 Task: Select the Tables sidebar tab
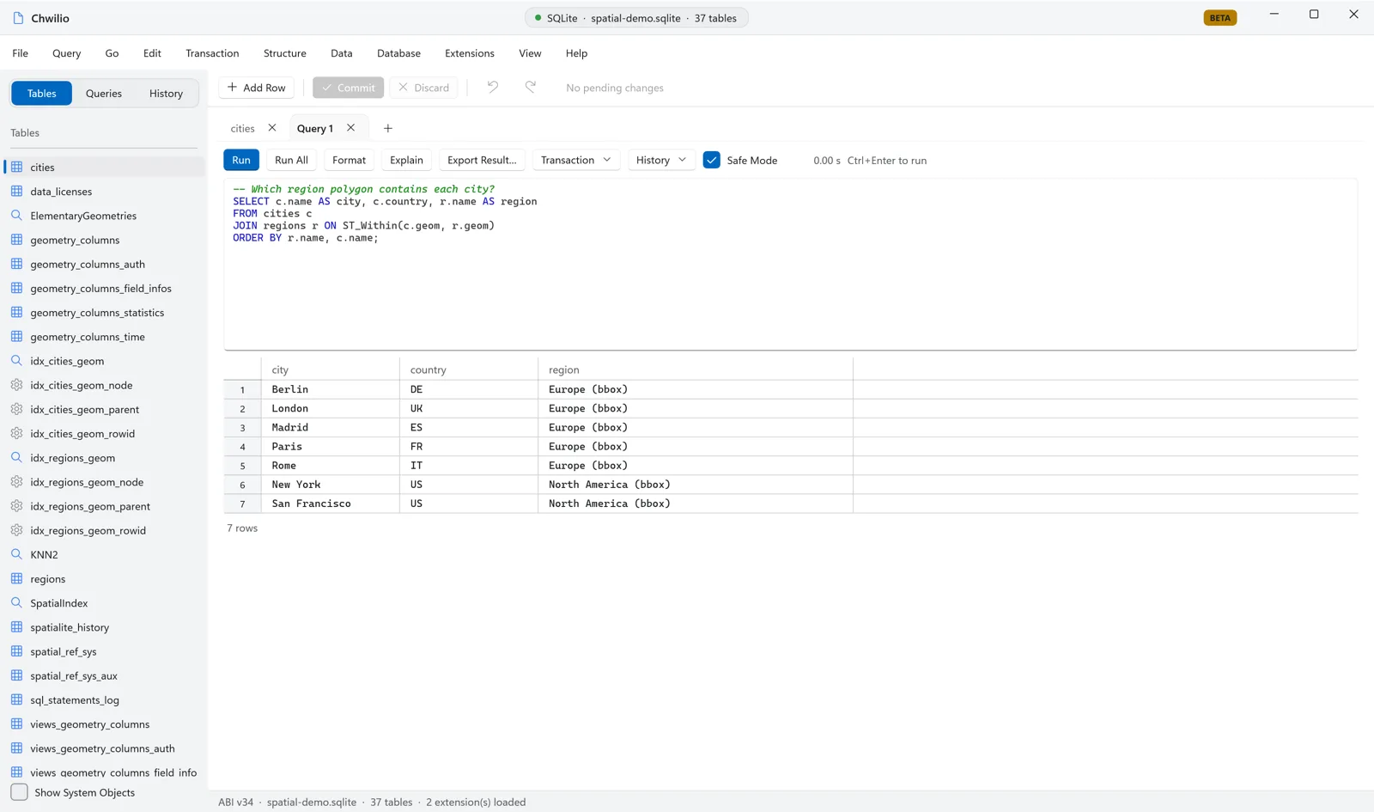[41, 93]
